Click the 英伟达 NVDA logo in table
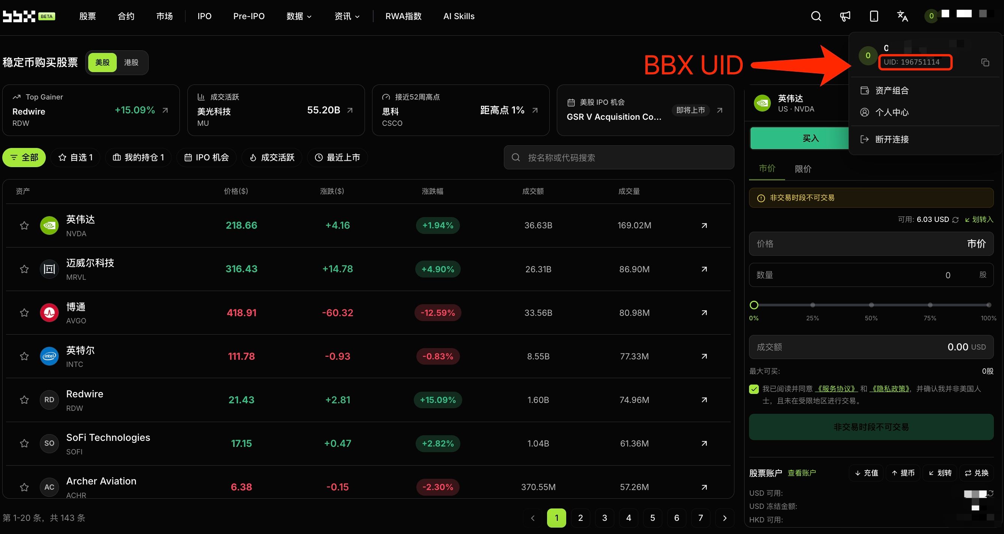This screenshot has width=1004, height=534. tap(49, 225)
